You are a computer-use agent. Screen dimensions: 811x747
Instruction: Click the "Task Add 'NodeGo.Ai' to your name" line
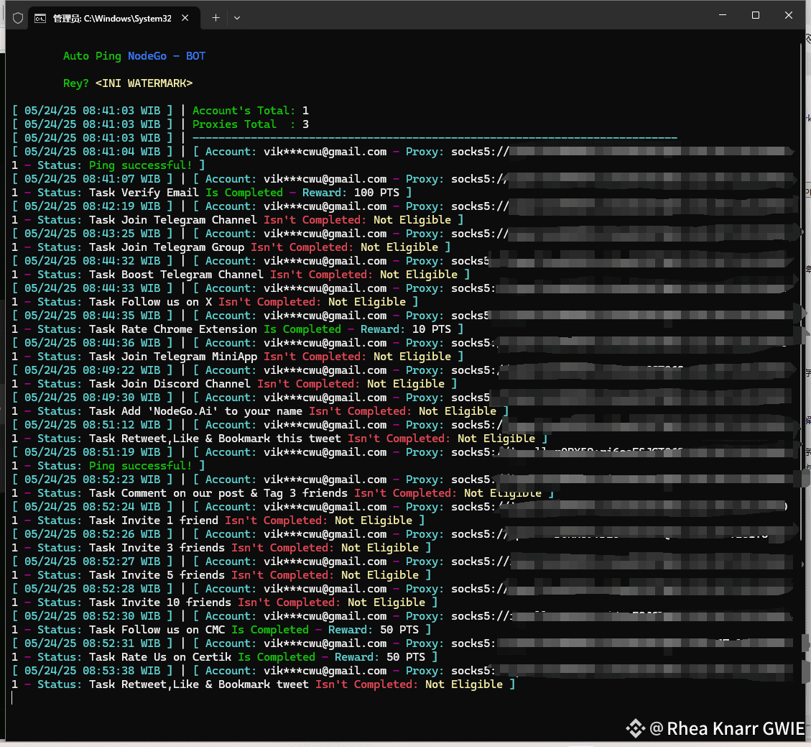coord(260,411)
